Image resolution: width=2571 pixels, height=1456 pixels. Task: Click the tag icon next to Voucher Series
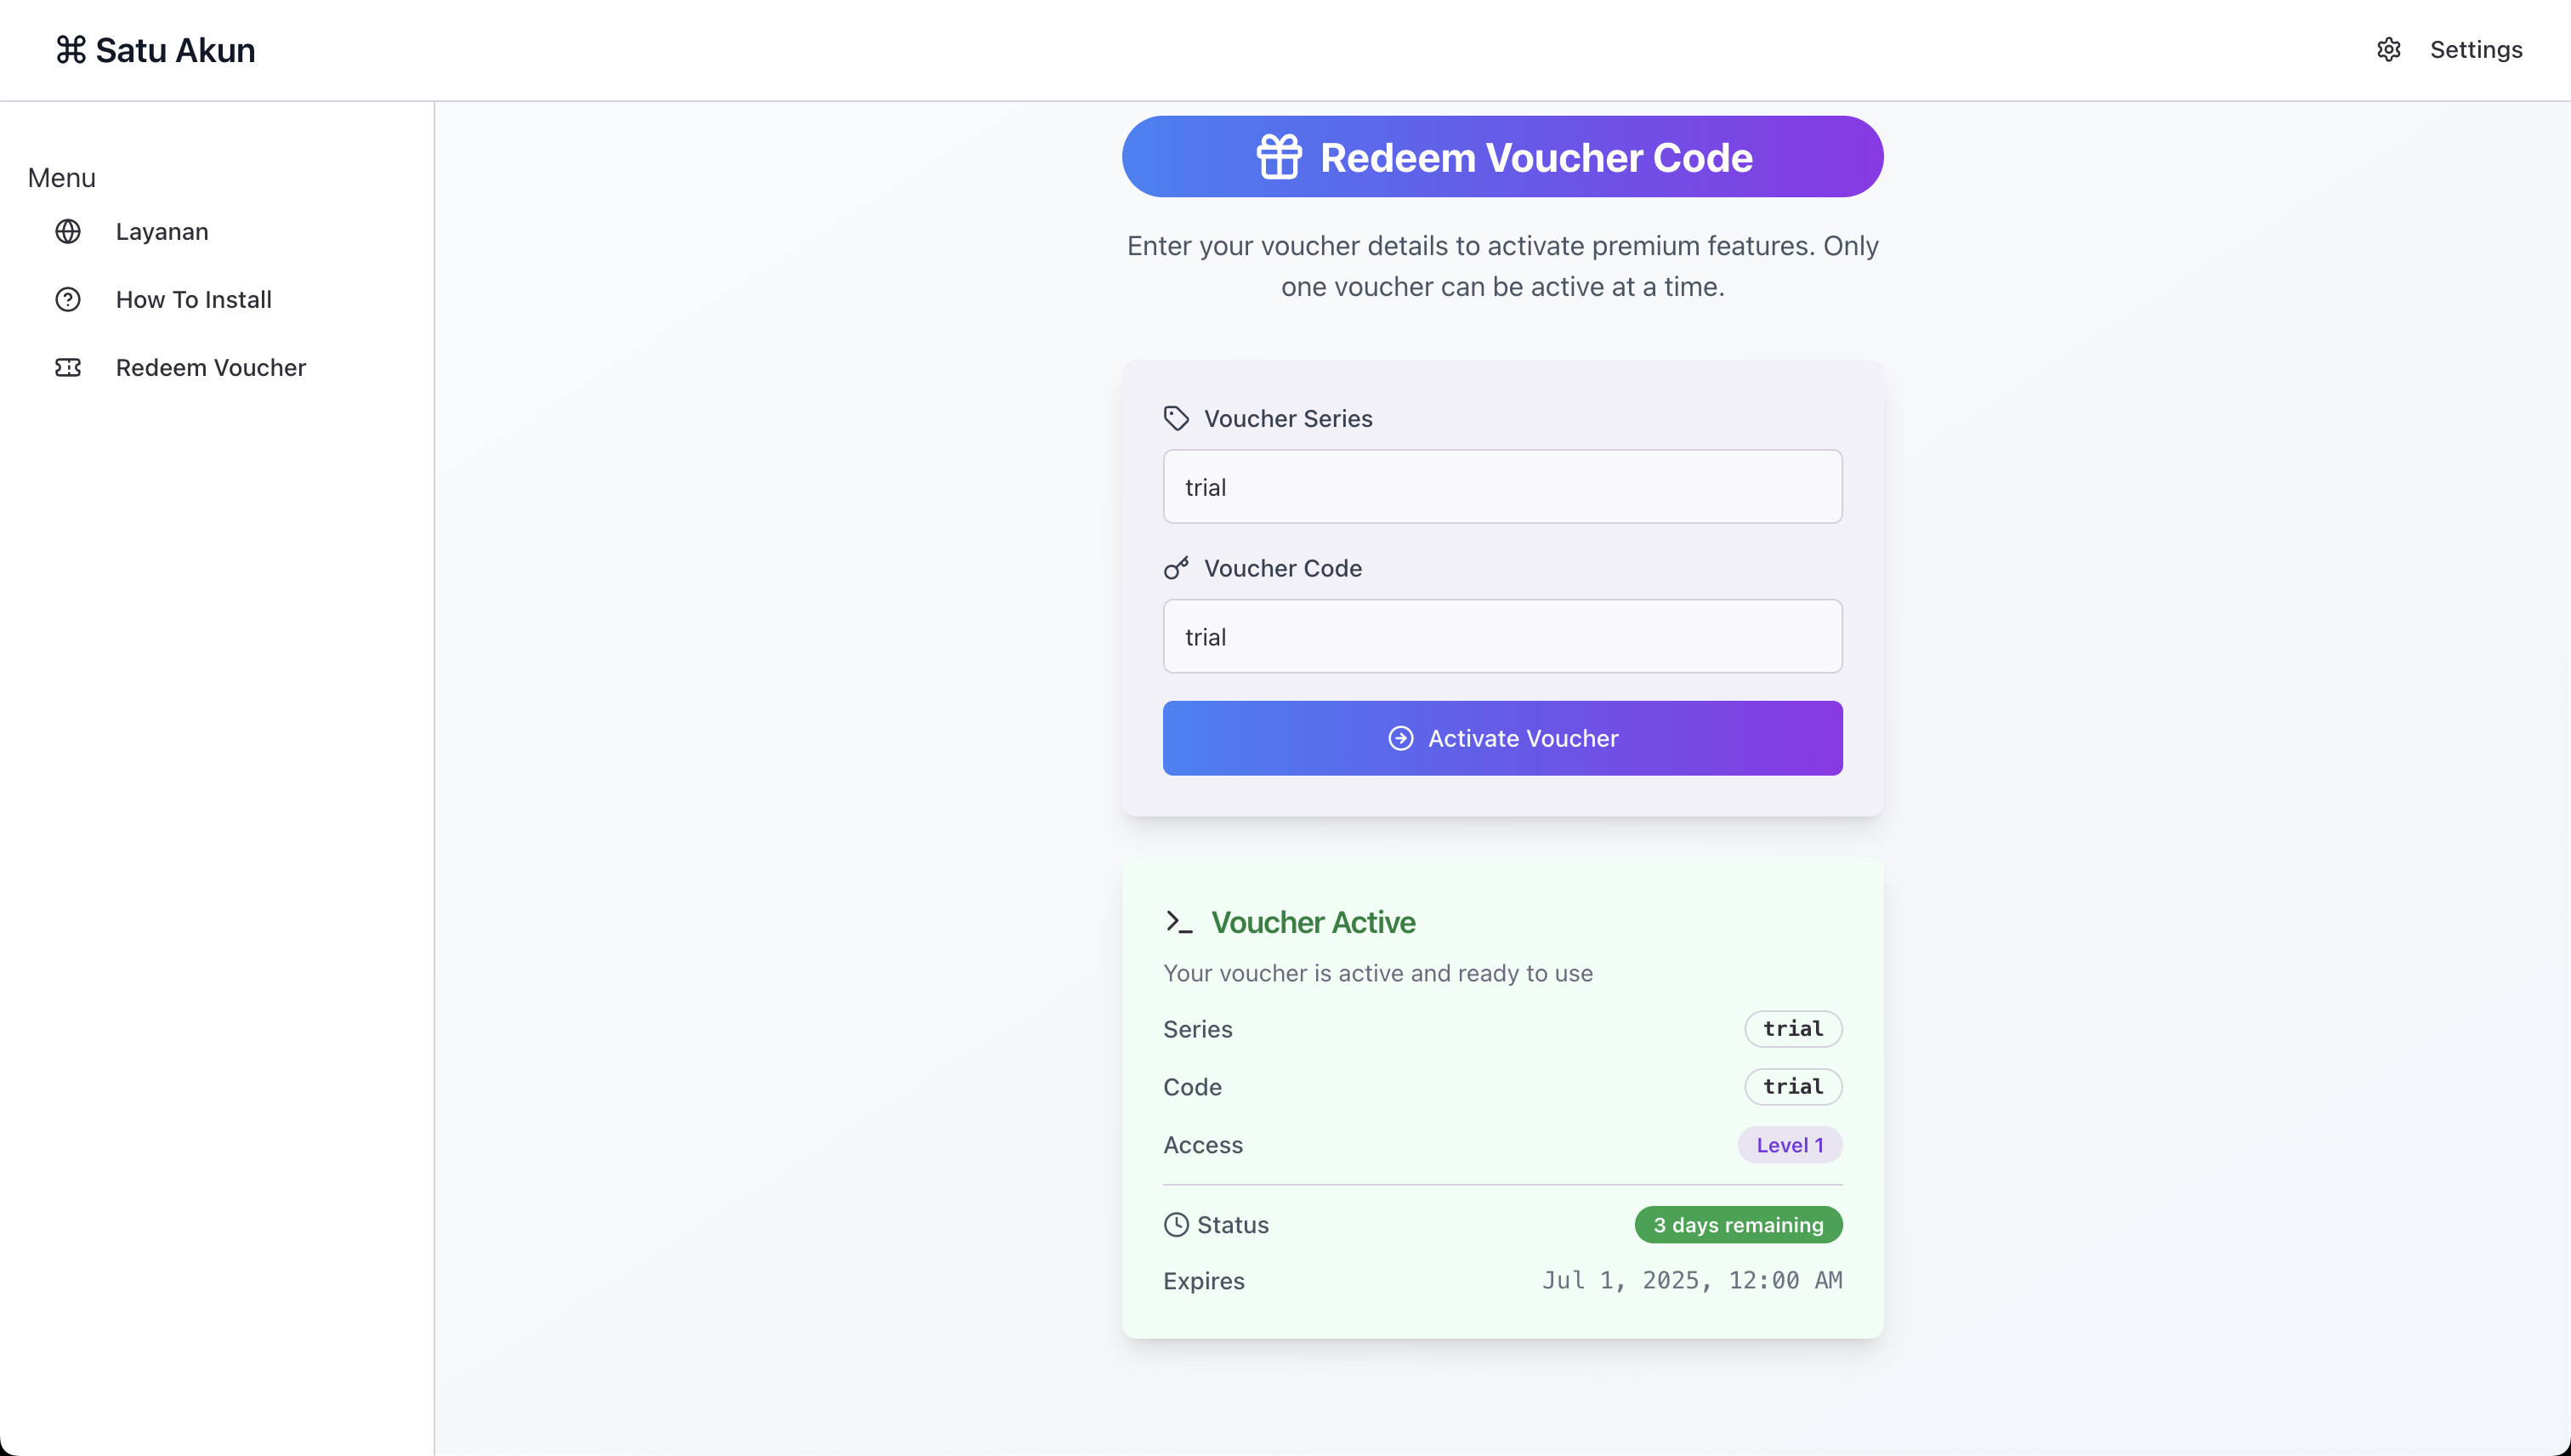coord(1177,418)
